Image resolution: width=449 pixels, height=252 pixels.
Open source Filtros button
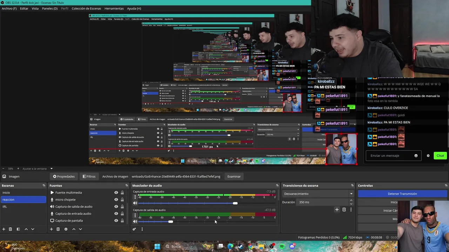coord(89,176)
